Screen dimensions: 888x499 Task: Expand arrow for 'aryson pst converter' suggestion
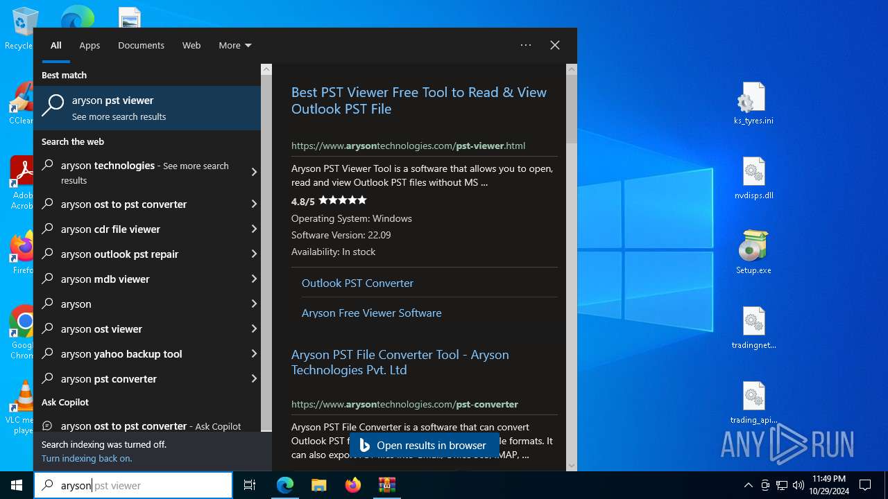click(254, 378)
